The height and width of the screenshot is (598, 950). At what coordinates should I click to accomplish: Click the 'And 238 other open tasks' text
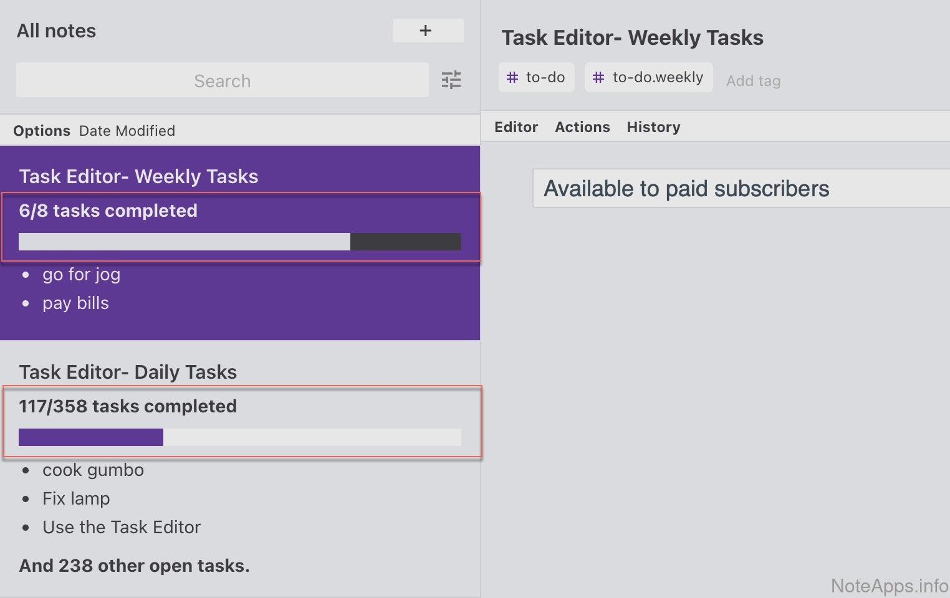click(134, 566)
